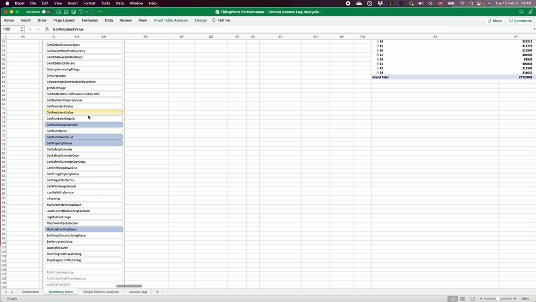Expand pivot row 14
The height and width of the screenshot is (302, 536).
[378, 41]
